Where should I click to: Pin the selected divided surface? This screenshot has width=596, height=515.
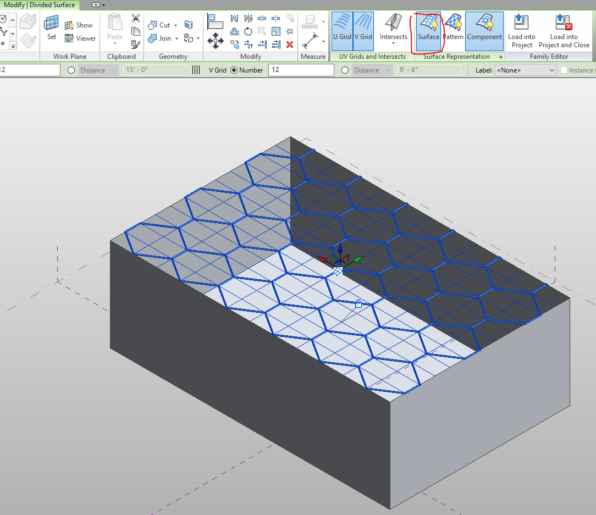pyautogui.click(x=291, y=31)
